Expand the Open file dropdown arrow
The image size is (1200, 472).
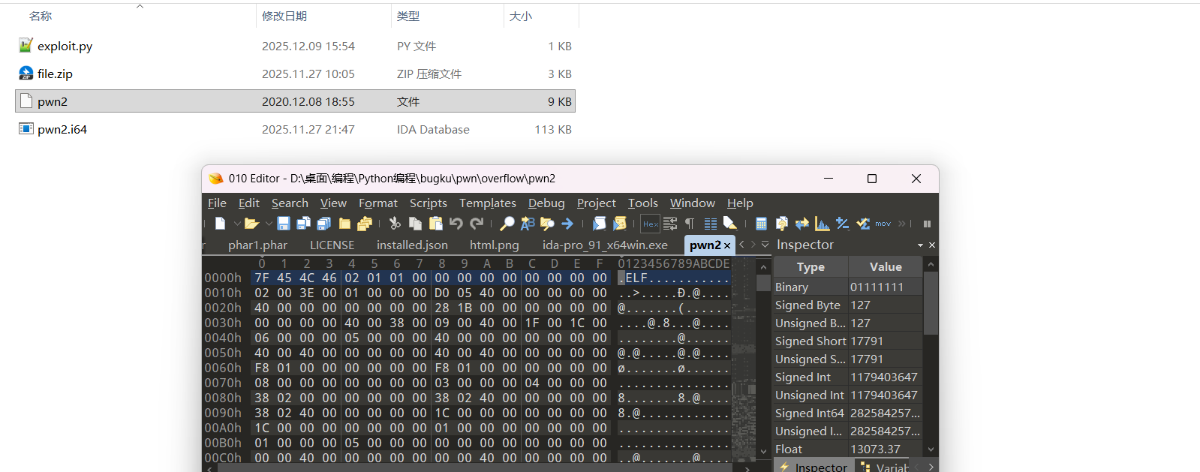tap(269, 224)
